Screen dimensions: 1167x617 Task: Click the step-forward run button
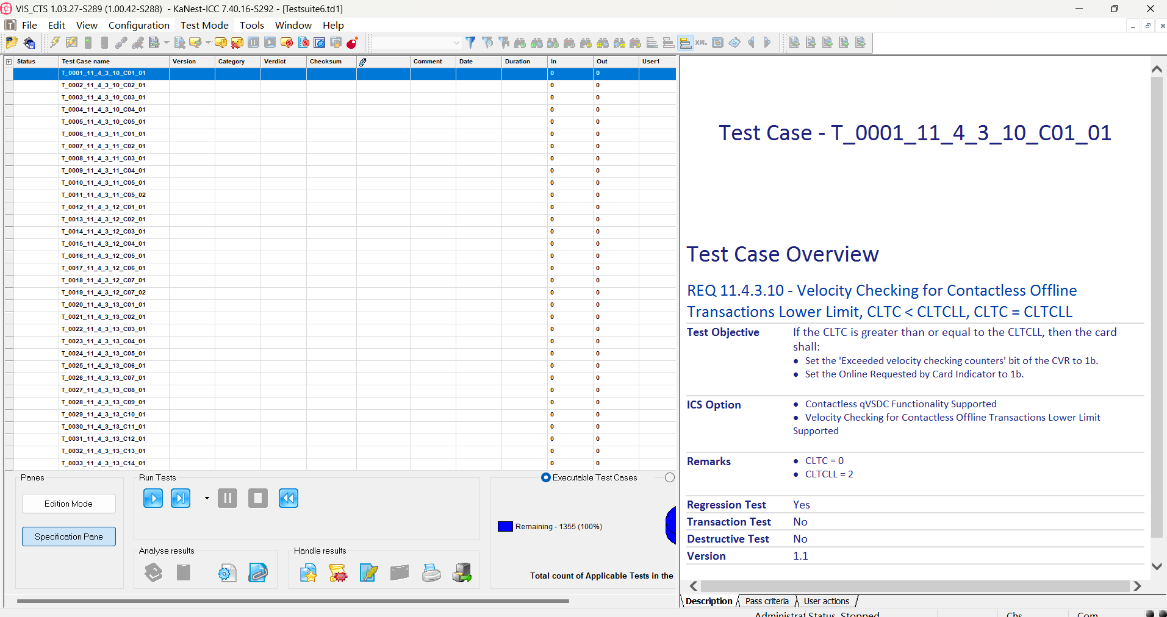click(181, 498)
